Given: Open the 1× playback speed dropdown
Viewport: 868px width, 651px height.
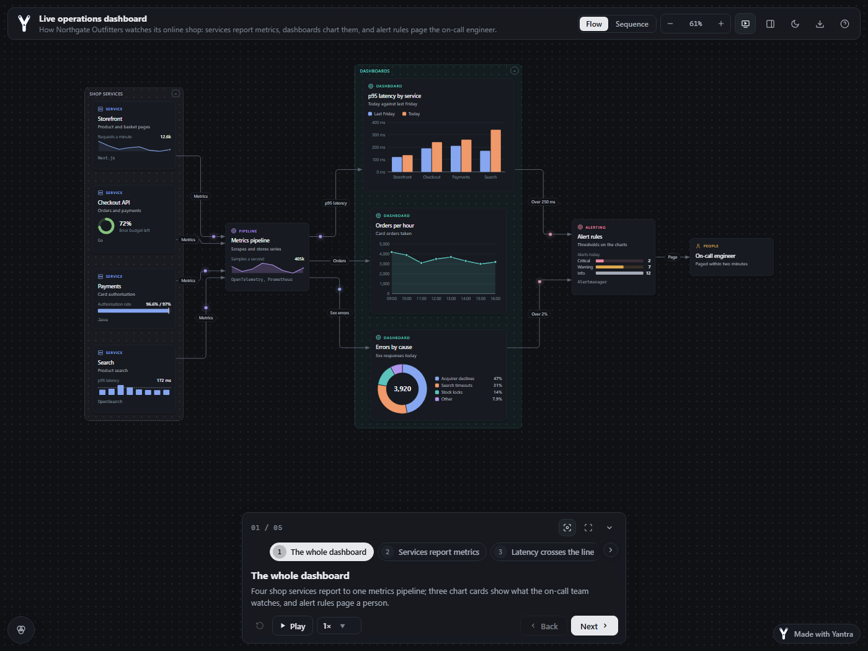Looking at the screenshot, I should [339, 626].
